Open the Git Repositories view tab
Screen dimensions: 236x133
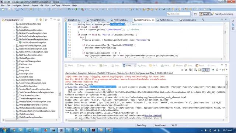154,65
